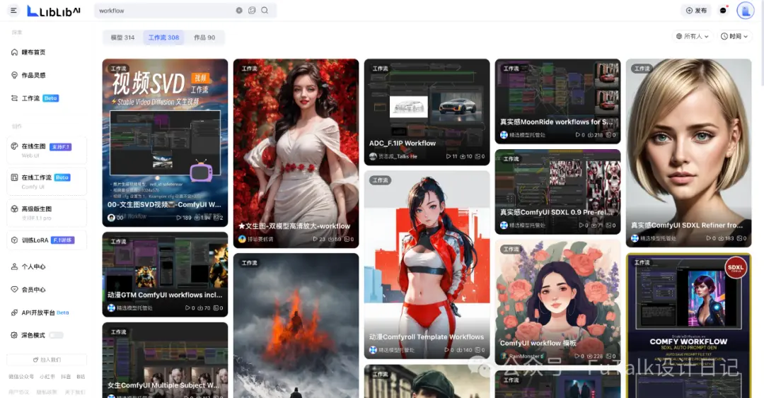Switch to the 模型 314 tab
Viewport: 764px width, 398px height.
[122, 37]
